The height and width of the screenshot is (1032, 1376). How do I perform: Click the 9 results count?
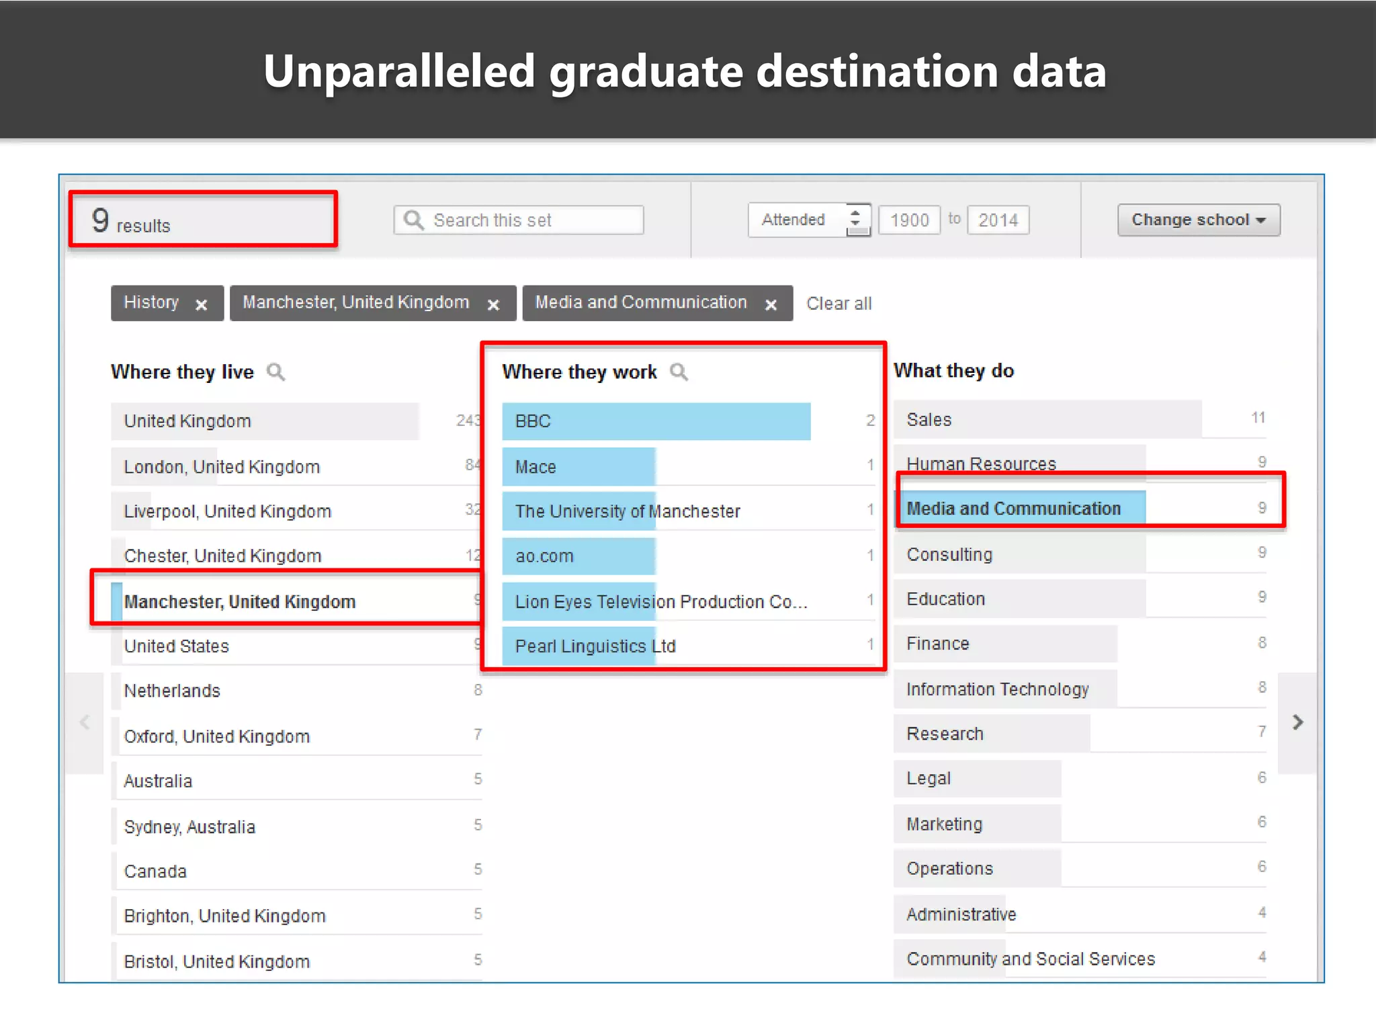tap(131, 221)
